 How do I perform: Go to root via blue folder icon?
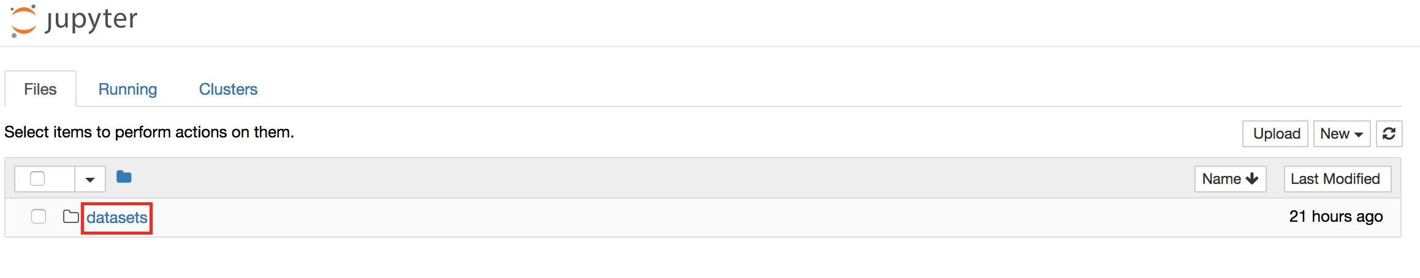(124, 177)
